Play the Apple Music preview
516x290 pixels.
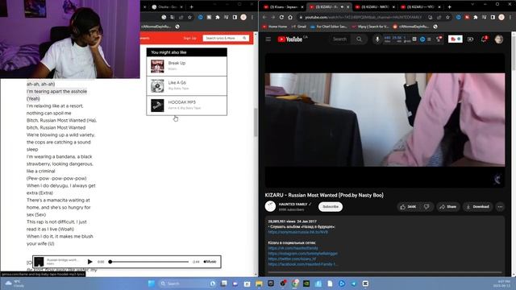(x=89, y=262)
